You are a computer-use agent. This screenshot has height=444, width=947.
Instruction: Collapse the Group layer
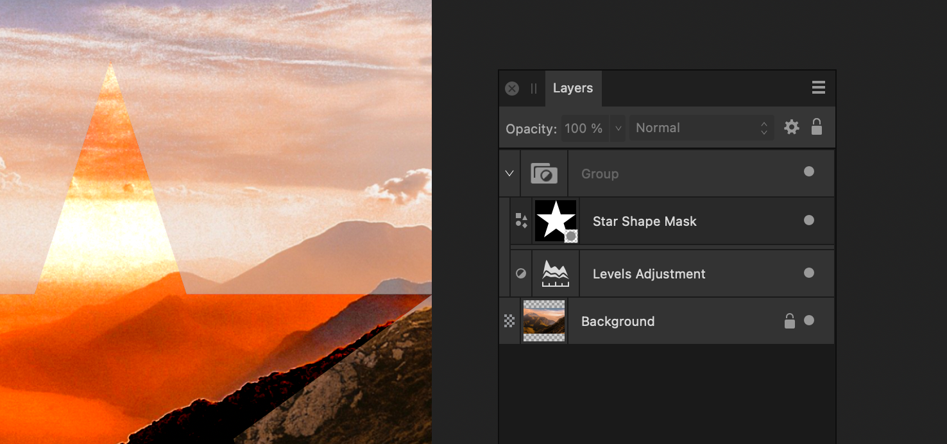coord(509,173)
